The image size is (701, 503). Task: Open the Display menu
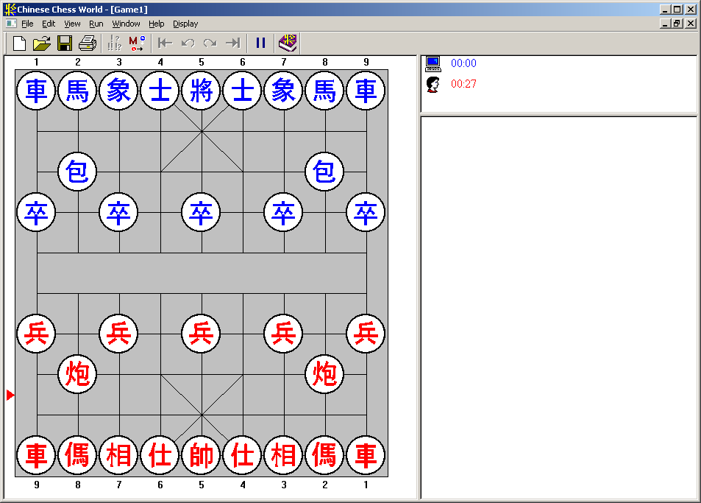(x=185, y=24)
